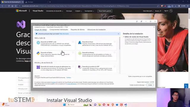Click the VPN button in browser toolbar
190x107 pixels.
coord(183,6)
